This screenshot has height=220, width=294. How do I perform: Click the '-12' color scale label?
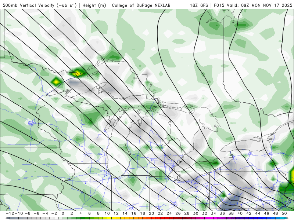coord(10,213)
